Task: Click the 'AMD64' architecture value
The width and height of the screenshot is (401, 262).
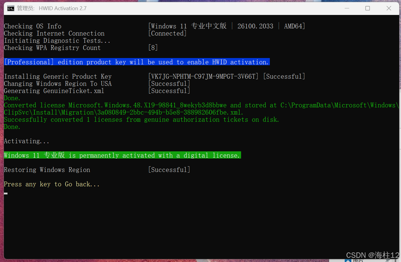Action: pyautogui.click(x=293, y=26)
